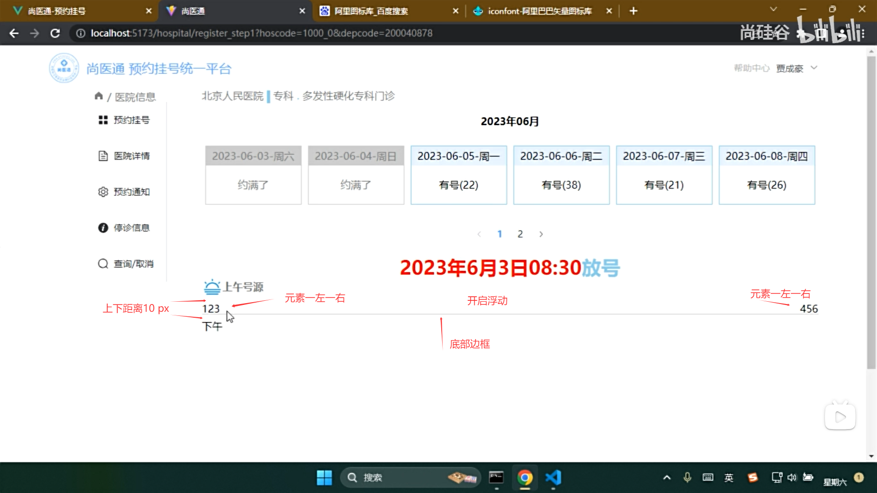Launch Visual Studio Code from the taskbar
877x493 pixels.
click(x=553, y=477)
